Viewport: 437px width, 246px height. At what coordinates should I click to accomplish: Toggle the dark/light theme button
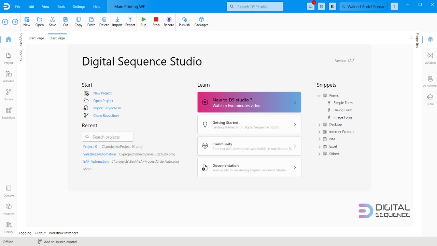(x=332, y=6)
